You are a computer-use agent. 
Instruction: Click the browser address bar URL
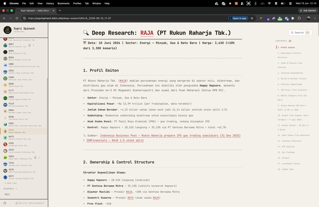click(x=69, y=18)
